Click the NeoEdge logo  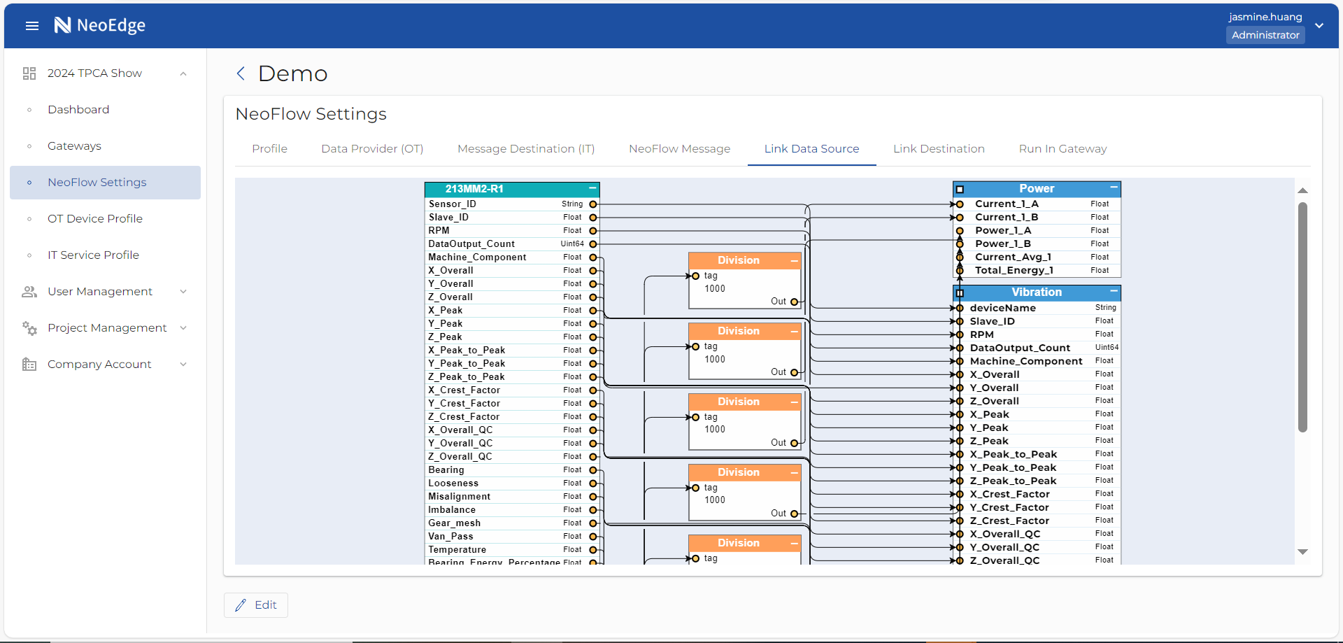[100, 25]
